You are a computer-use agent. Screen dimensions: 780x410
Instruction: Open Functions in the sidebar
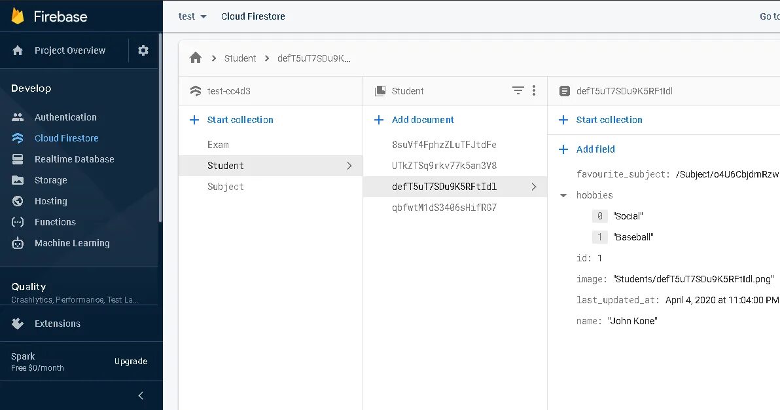55,222
